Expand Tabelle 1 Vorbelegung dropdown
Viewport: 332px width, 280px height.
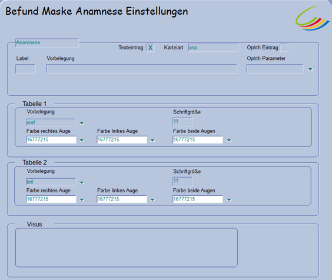pos(82,123)
